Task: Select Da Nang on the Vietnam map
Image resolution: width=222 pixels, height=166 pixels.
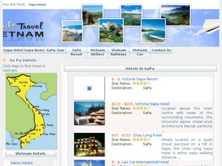Action: point(44,110)
